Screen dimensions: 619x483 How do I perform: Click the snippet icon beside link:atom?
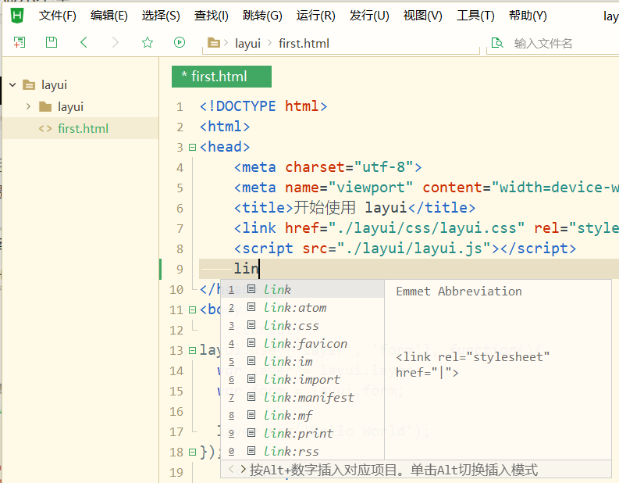pos(251,306)
